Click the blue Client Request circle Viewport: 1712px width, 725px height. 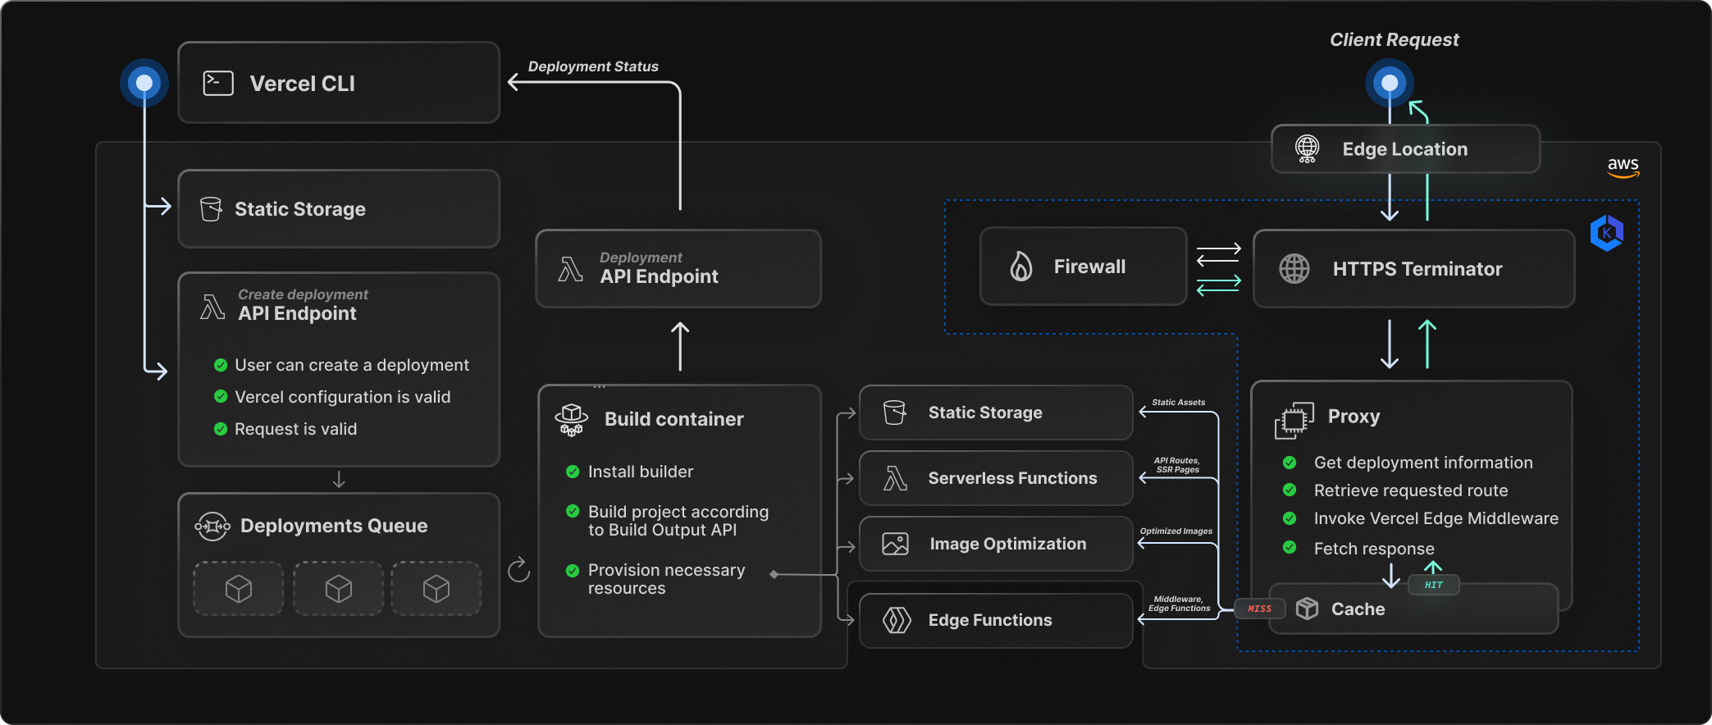pyautogui.click(x=1390, y=83)
